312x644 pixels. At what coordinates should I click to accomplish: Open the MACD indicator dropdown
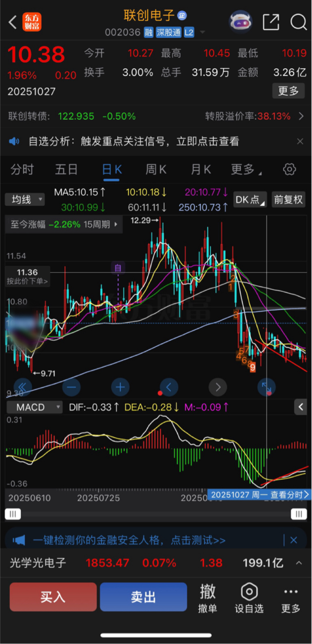click(x=34, y=407)
